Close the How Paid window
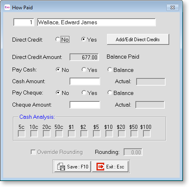The height and width of the screenshot is (187, 189). coord(172,7)
